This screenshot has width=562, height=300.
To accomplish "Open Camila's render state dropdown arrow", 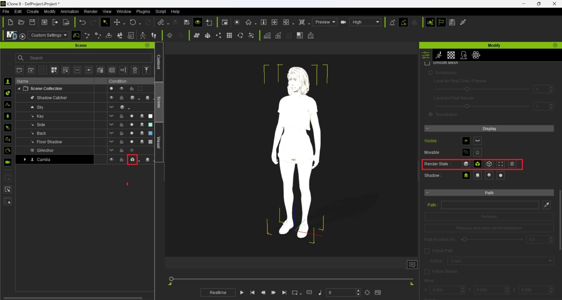I will coord(139,161).
